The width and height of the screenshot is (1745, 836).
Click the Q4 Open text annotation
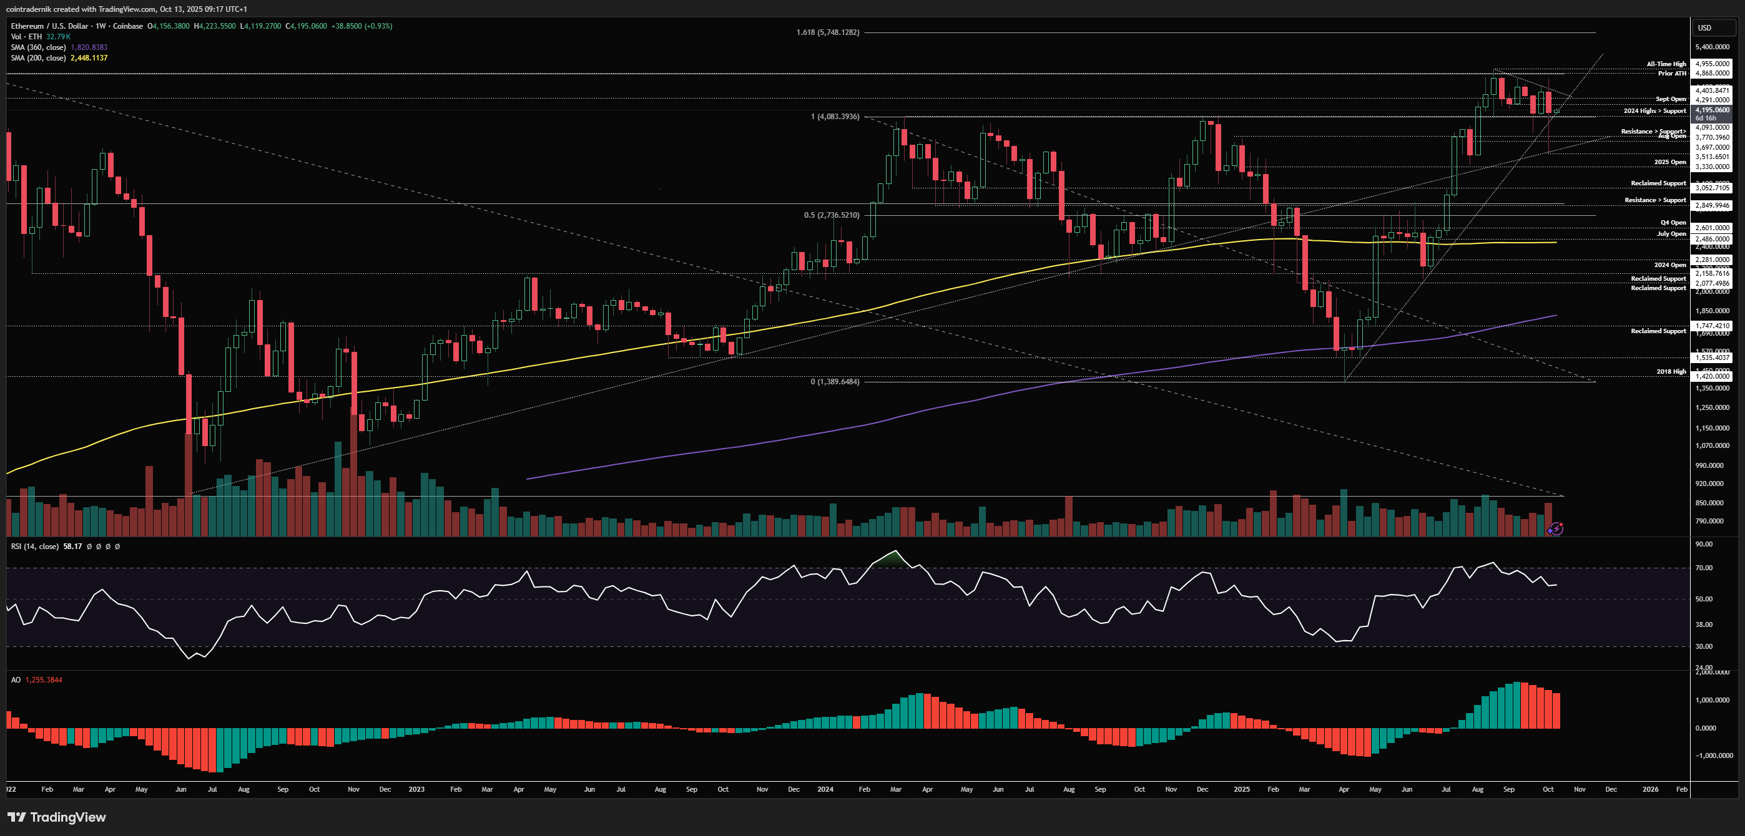click(1673, 223)
